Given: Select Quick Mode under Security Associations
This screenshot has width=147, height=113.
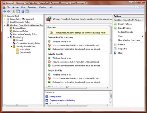Looking at the screenshot, I should [25, 53].
